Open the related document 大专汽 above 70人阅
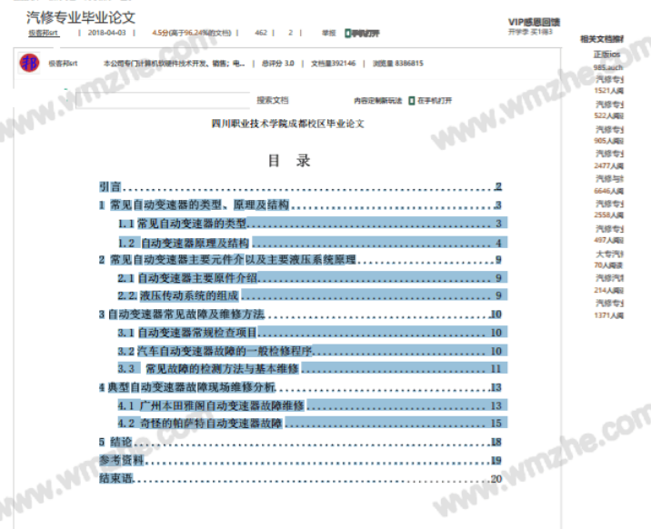 coord(609,254)
